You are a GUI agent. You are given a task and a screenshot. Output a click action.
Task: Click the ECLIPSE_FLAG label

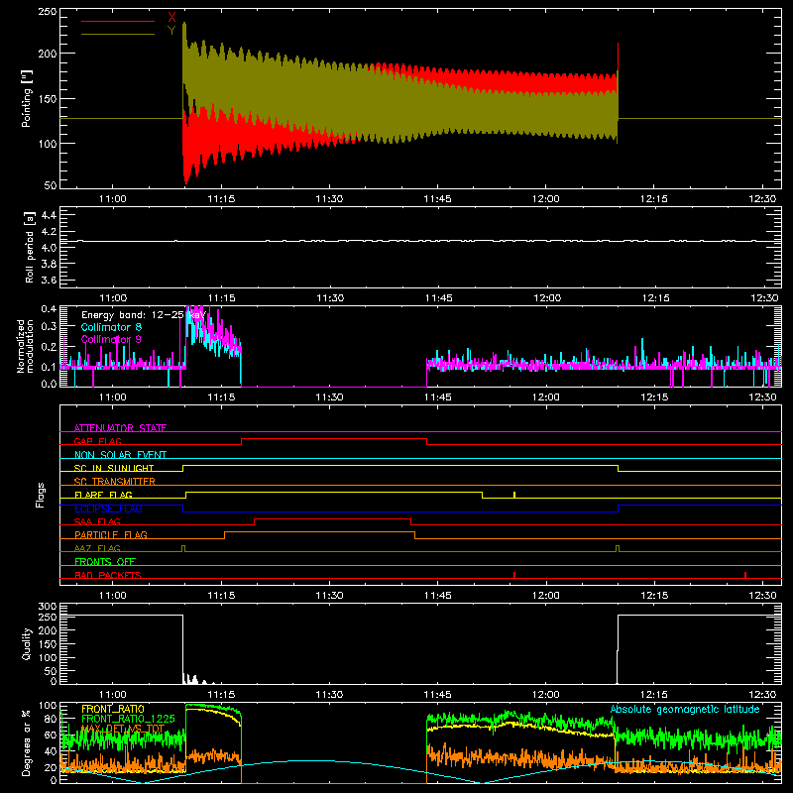pos(108,509)
